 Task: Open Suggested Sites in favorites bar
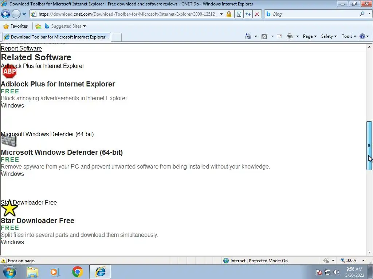[65, 26]
